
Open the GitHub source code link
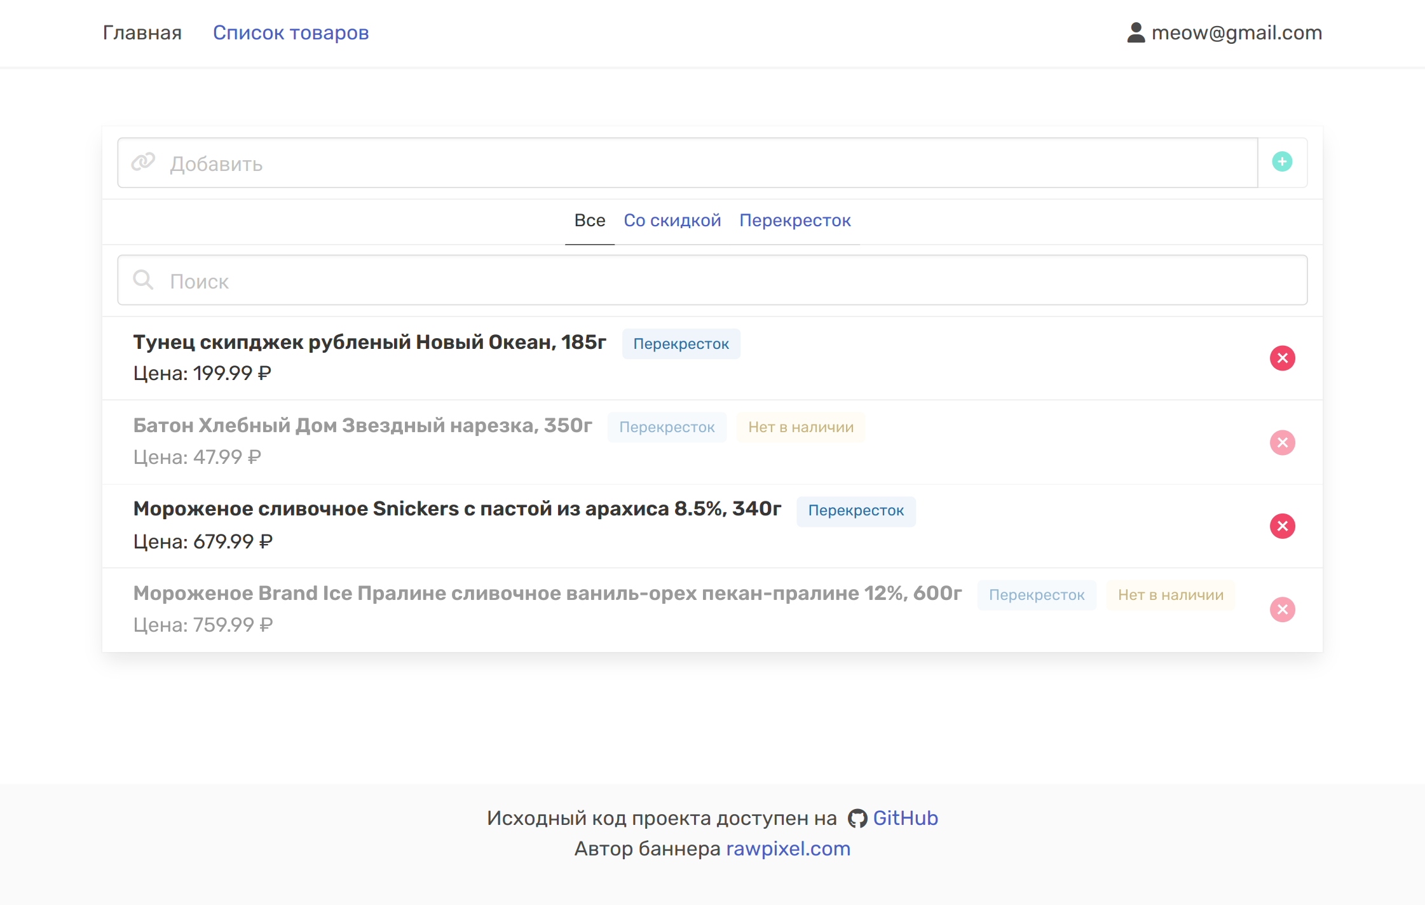[905, 818]
